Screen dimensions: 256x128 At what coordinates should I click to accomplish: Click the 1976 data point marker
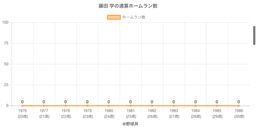click(22, 106)
